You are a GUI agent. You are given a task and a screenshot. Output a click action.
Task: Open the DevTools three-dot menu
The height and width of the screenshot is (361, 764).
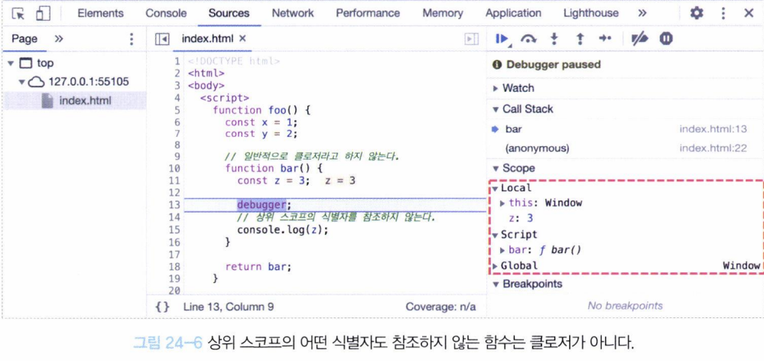(x=723, y=13)
